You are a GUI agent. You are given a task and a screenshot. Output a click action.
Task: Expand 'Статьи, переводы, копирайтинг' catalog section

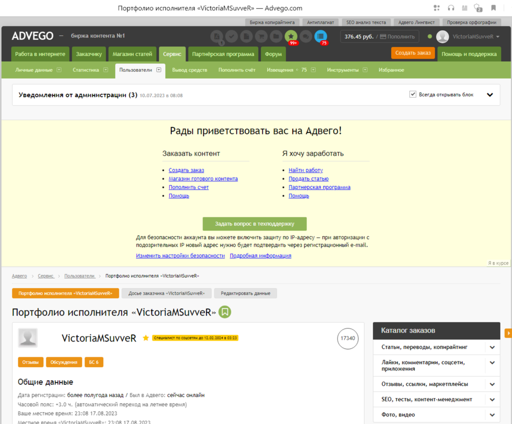492,348
